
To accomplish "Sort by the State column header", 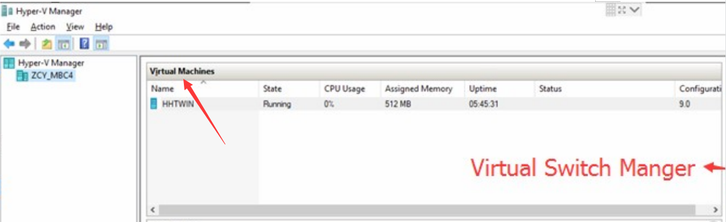I will point(289,88).
